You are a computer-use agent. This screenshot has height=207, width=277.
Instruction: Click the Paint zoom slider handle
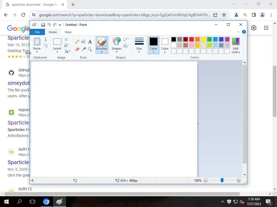(x=222, y=180)
